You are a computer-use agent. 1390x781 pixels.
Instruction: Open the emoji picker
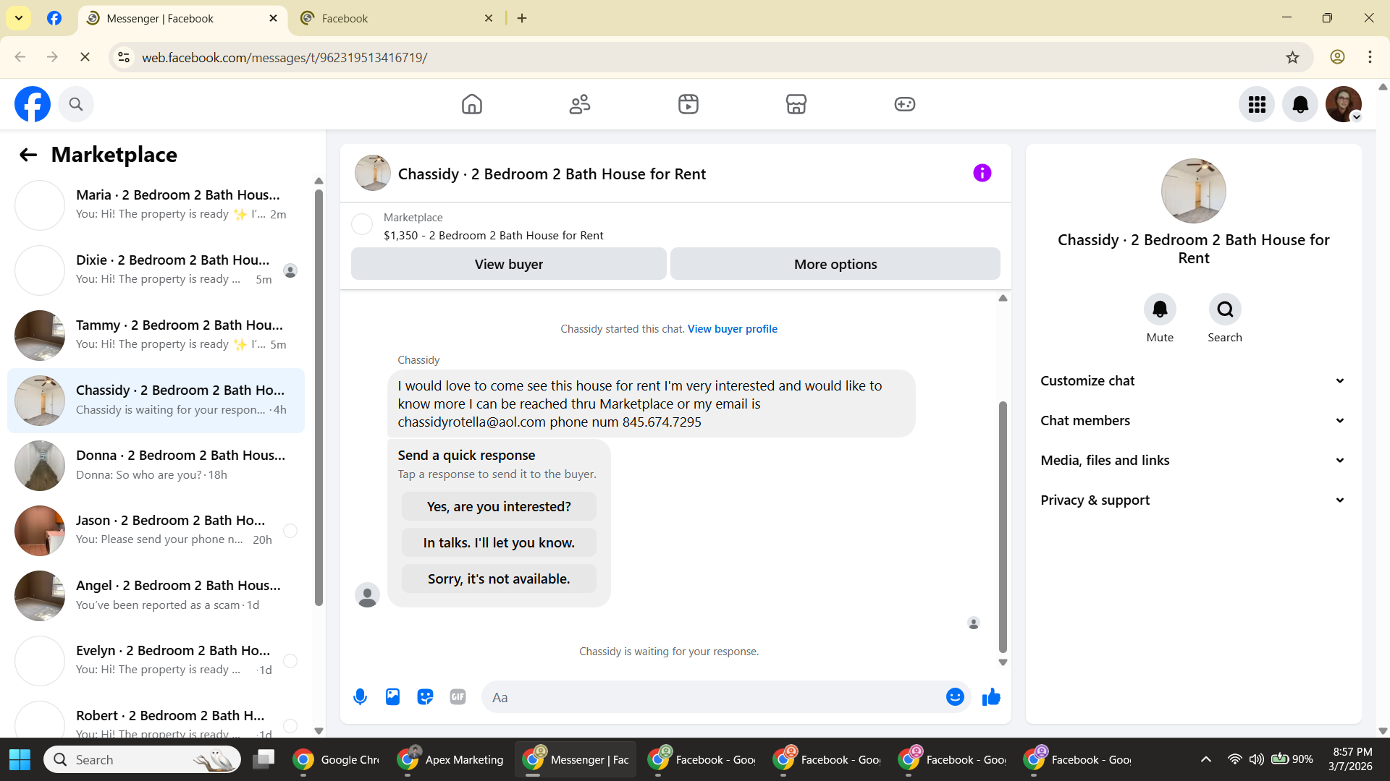tap(955, 697)
